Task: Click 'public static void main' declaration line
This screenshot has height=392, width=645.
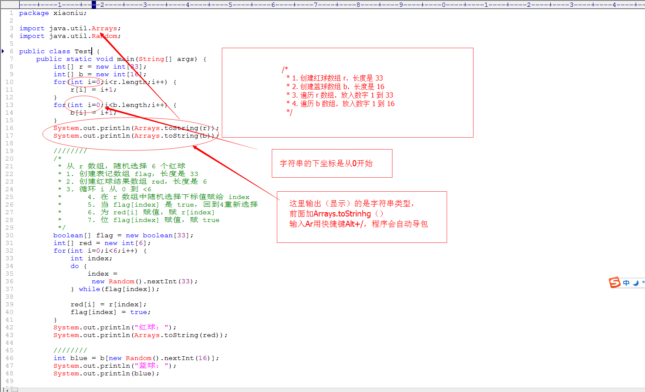Action: (x=121, y=59)
